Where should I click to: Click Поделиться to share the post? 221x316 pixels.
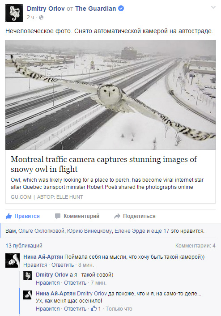point(135,216)
